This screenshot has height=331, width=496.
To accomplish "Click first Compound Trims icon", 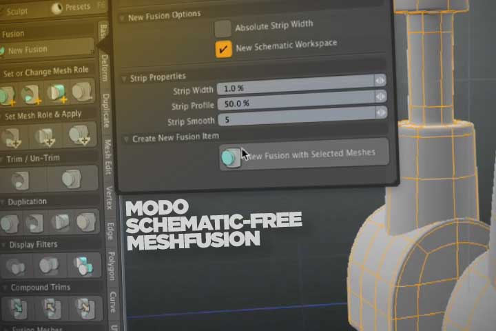I will click(x=18, y=308).
